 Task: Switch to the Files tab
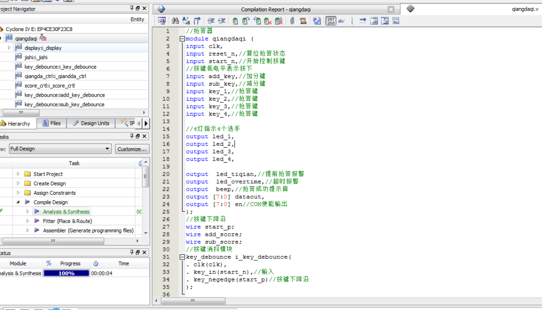click(52, 123)
